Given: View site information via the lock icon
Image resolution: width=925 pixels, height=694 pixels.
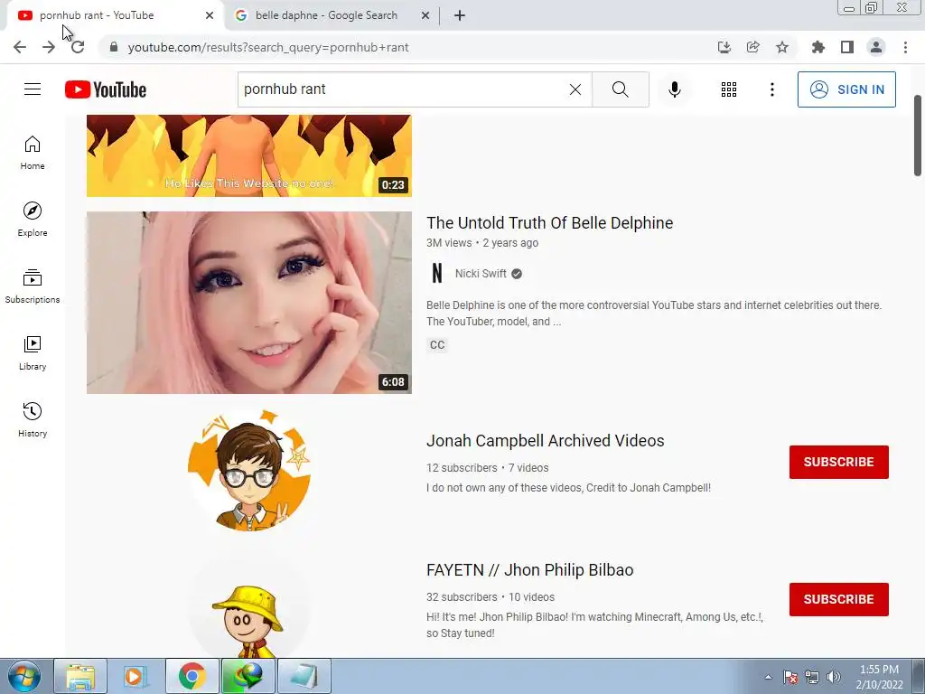Looking at the screenshot, I should pos(114,47).
